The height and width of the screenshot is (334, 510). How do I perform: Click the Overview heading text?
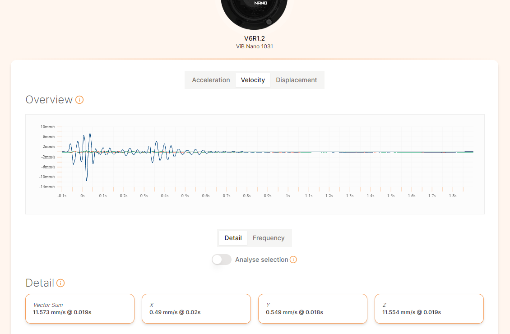tap(49, 100)
